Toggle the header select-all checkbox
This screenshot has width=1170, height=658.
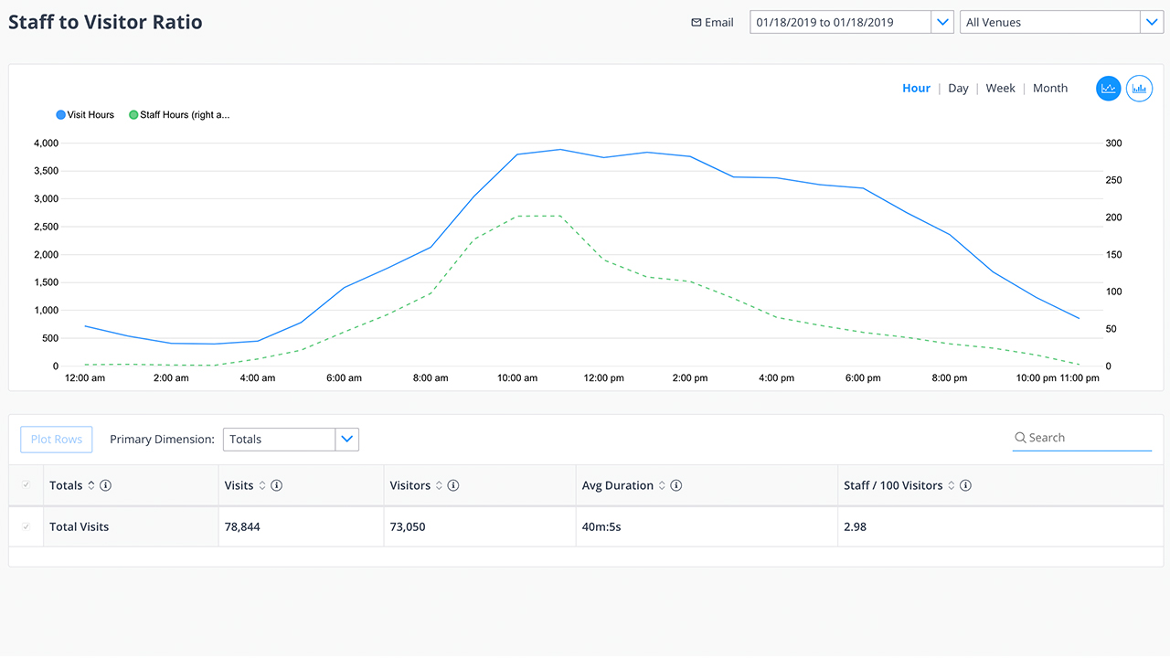[26, 485]
